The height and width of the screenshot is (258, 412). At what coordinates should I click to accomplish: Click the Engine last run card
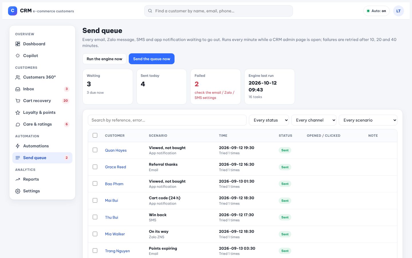(x=270, y=87)
